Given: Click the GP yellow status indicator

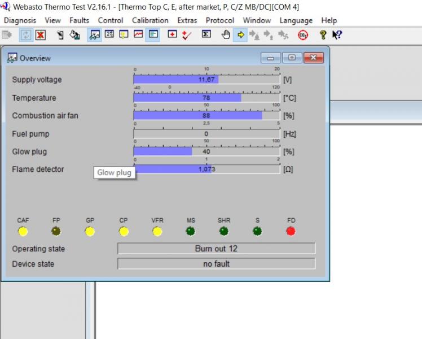Looking at the screenshot, I should pyautogui.click(x=90, y=231).
